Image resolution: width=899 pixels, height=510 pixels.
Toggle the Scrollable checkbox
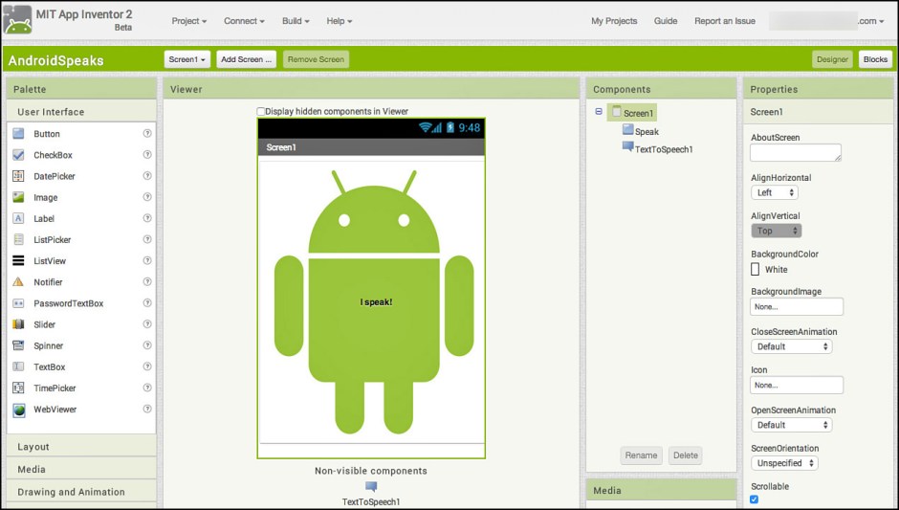(x=756, y=499)
